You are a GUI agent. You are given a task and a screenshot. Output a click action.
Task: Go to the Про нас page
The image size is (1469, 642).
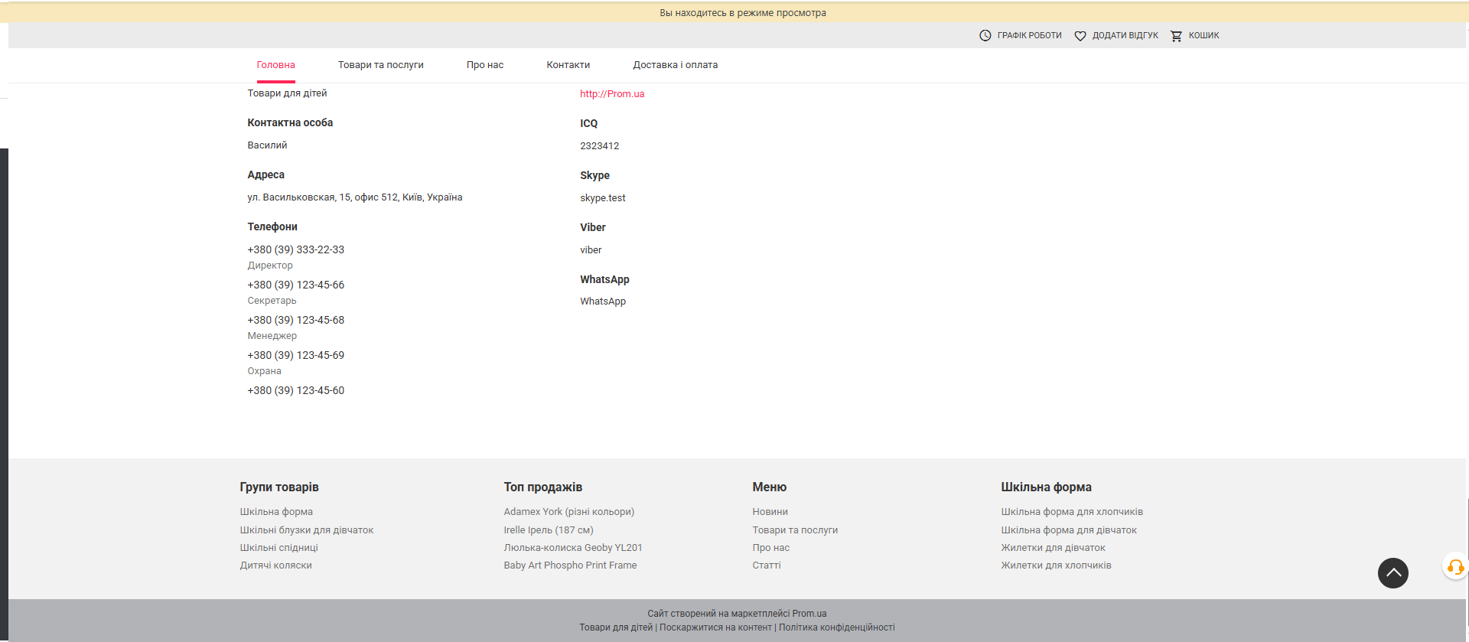[485, 65]
